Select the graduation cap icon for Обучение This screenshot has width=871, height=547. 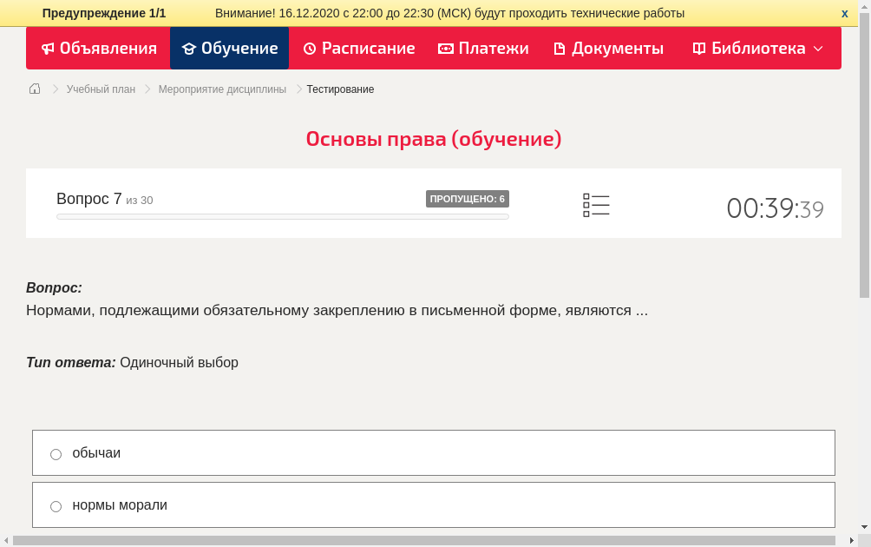pyautogui.click(x=189, y=48)
